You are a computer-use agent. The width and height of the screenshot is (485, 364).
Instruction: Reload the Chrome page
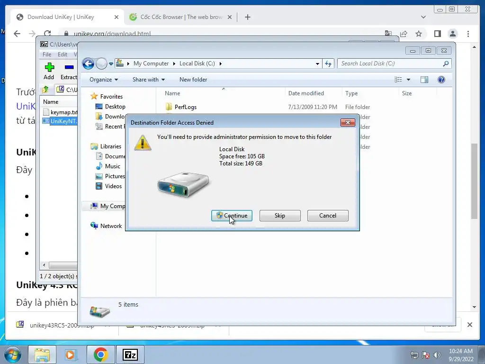47,34
